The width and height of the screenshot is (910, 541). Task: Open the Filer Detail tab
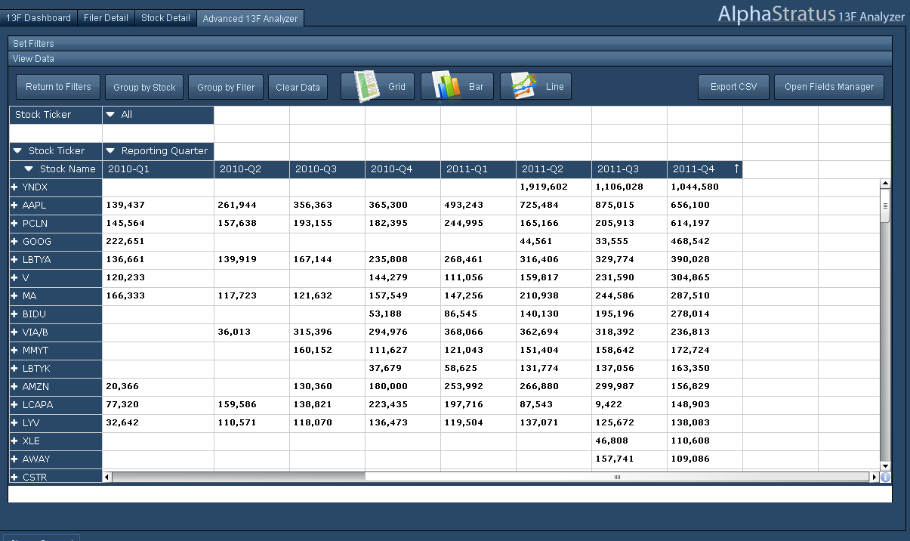(106, 17)
